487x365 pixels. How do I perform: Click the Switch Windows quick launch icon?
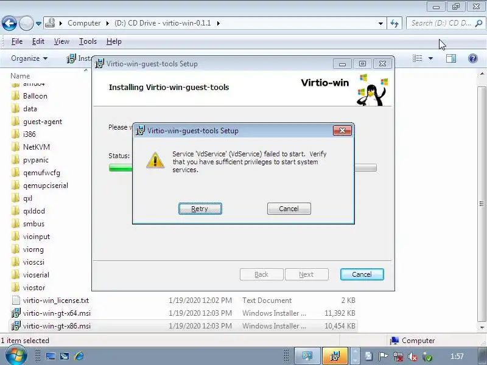click(65, 356)
